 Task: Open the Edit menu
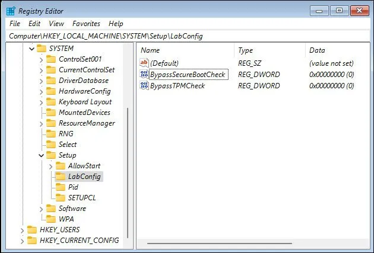pyautogui.click(x=34, y=24)
